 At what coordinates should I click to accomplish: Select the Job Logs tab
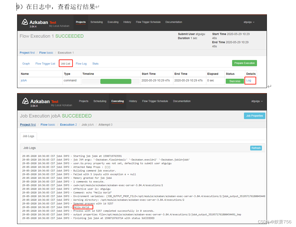[x=28, y=136]
